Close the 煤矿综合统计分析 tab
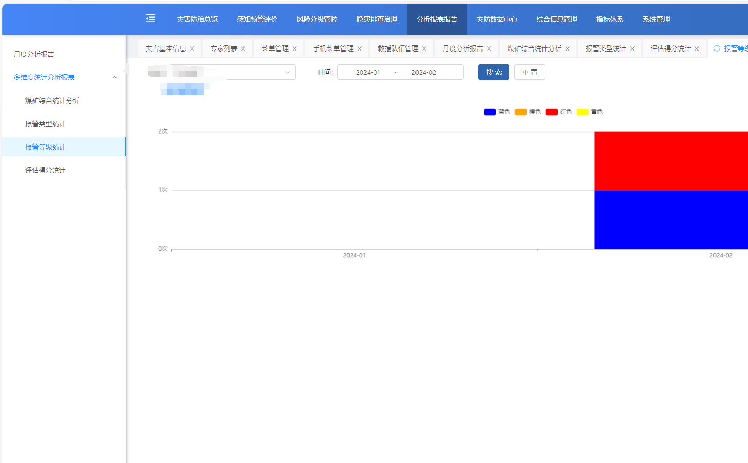This screenshot has width=748, height=463. coord(568,49)
